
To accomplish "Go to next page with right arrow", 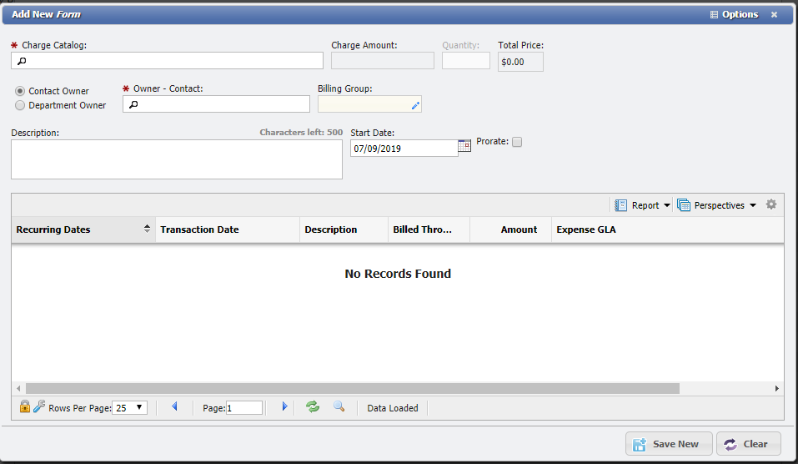I will tap(284, 406).
